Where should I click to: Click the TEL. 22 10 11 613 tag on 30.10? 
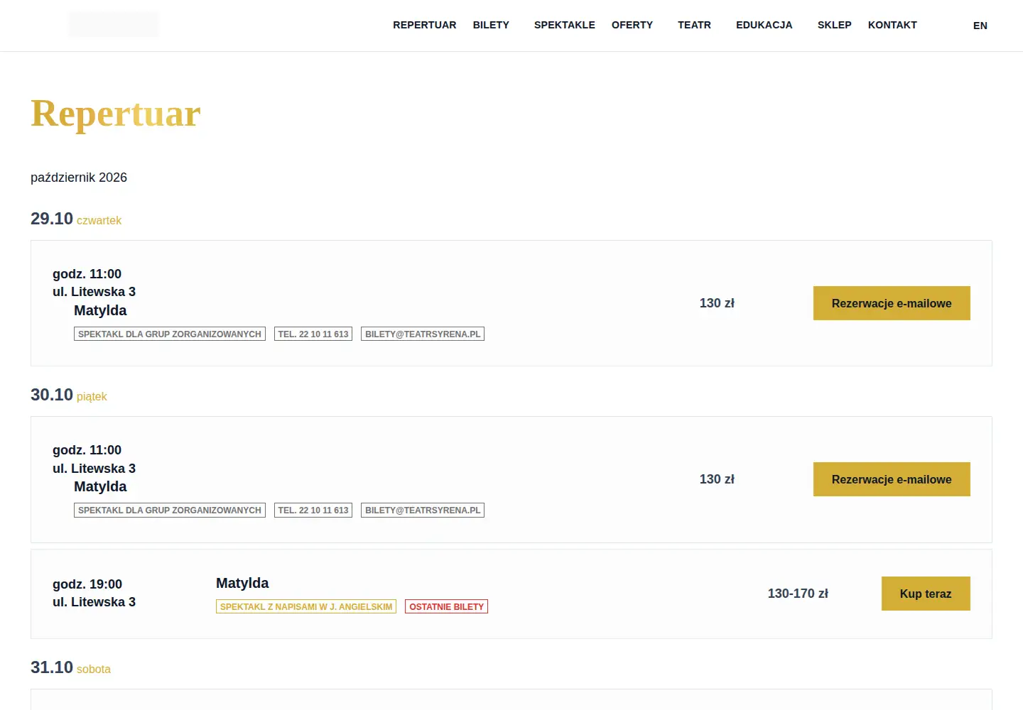coord(313,510)
